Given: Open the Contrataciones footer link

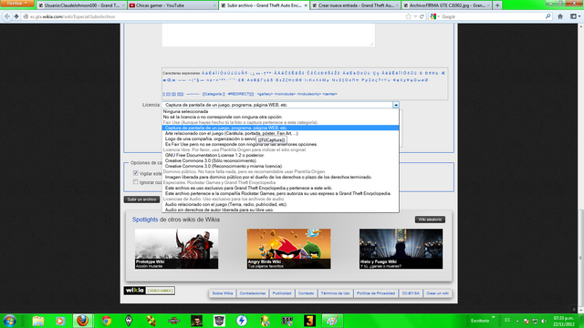Looking at the screenshot, I should click(253, 293).
